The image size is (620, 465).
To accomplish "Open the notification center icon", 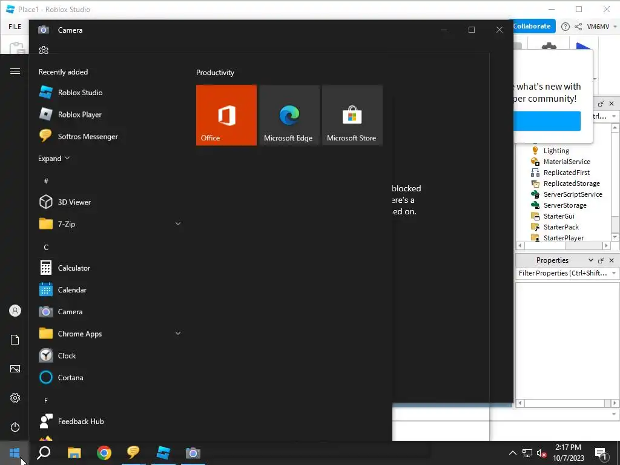I will [x=601, y=454].
